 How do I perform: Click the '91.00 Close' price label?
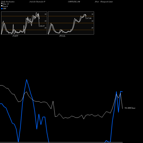coord(130,108)
